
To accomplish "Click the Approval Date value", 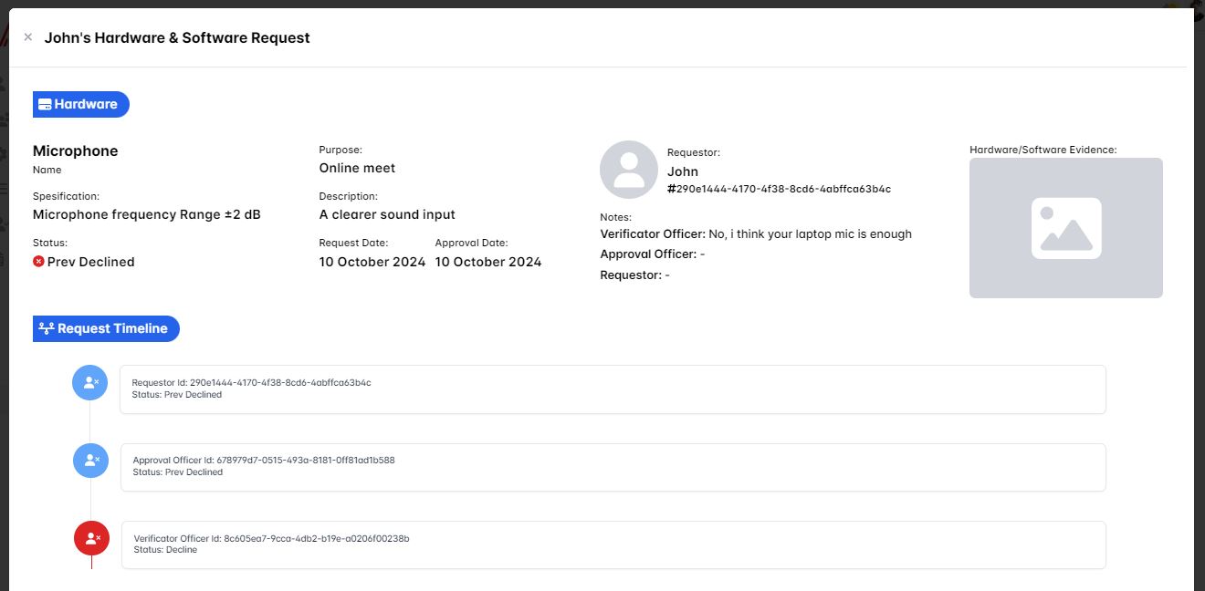I will pyautogui.click(x=487, y=262).
